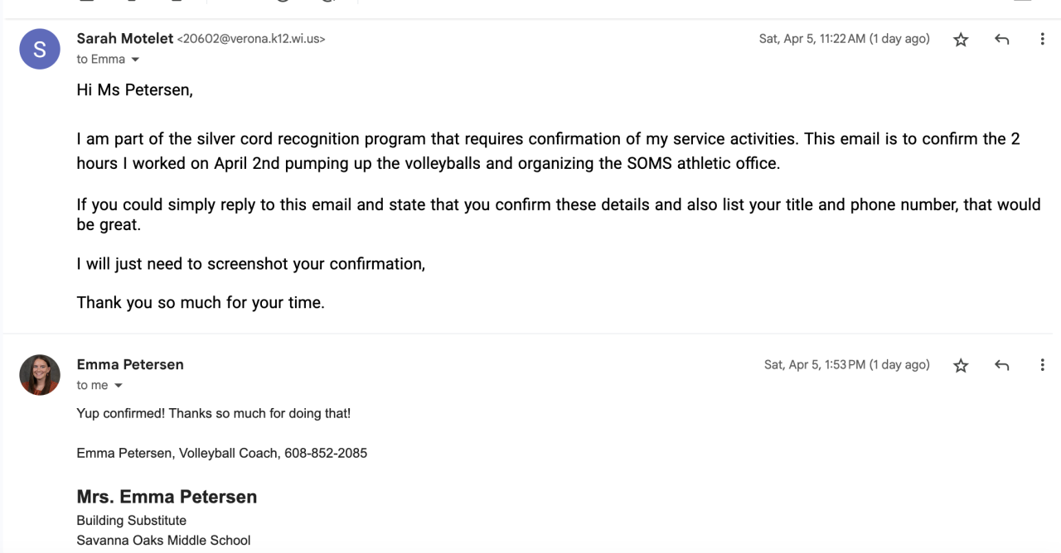Click the Sat, Apr 5, 11:22 AM timestamp
Viewport: 1061px width, 553px height.
pyautogui.click(x=844, y=39)
